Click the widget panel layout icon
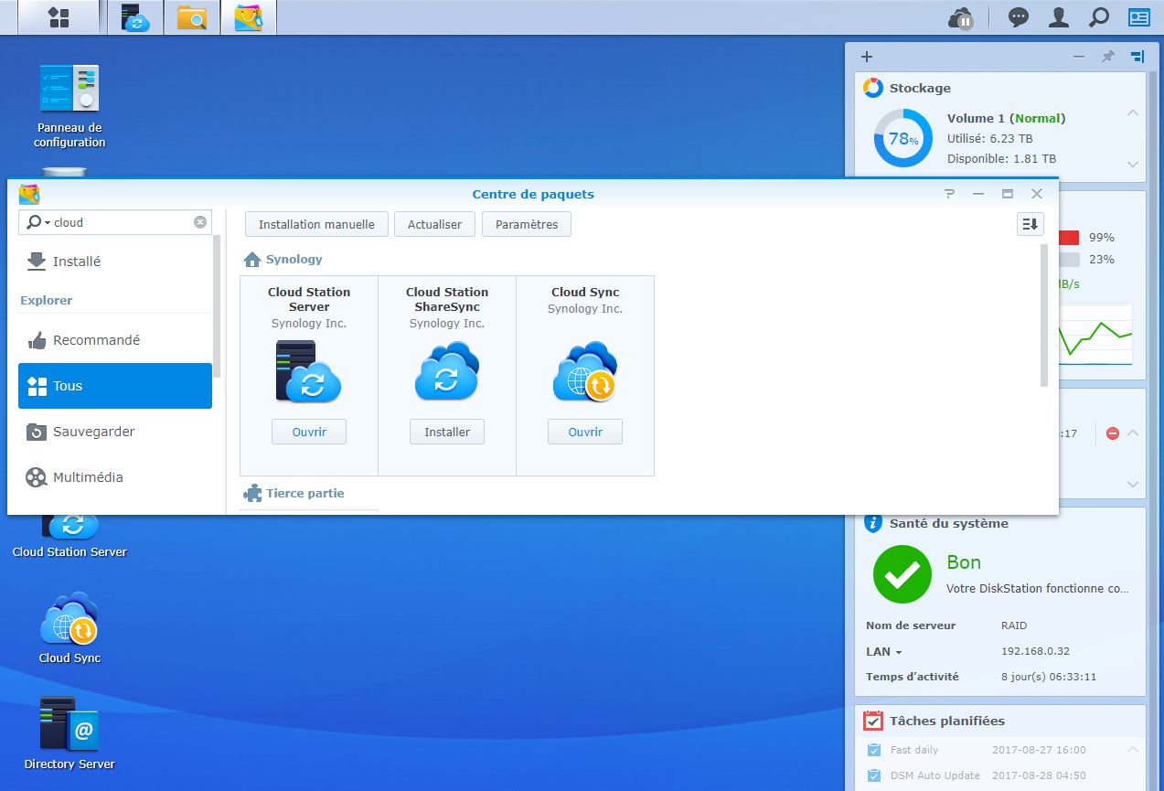 (1137, 57)
